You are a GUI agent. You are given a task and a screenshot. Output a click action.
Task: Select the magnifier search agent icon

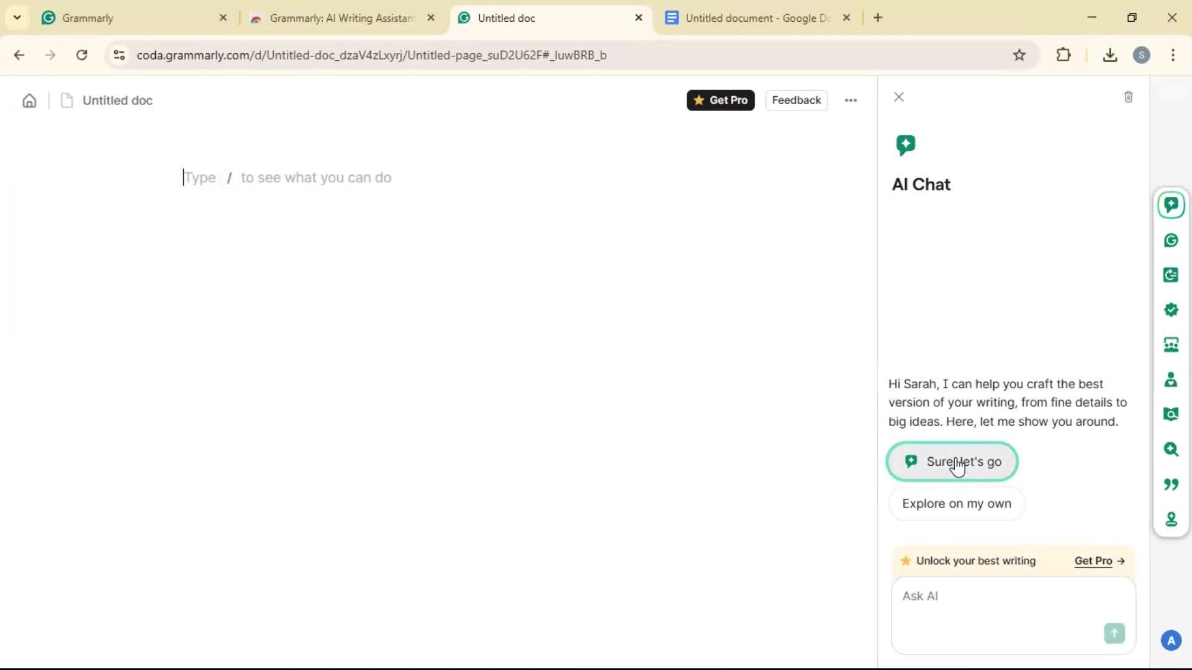[x=1171, y=449]
